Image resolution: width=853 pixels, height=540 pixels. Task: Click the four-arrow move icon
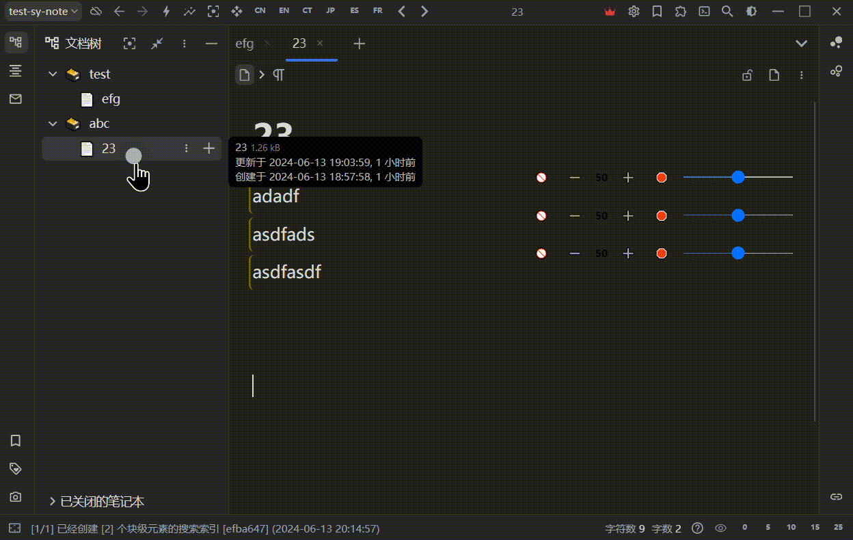pyautogui.click(x=236, y=12)
